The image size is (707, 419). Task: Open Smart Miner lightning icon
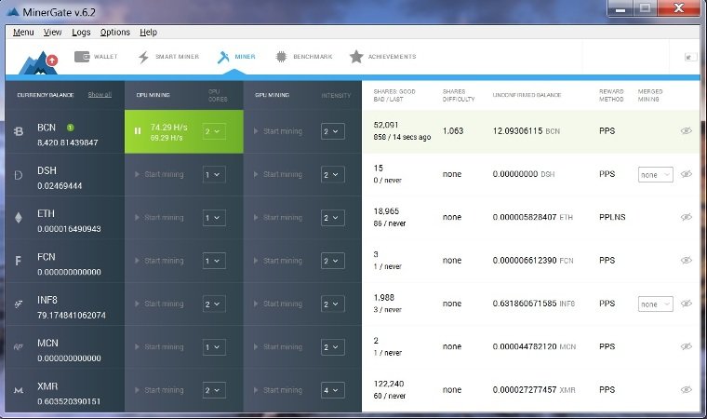coord(143,57)
